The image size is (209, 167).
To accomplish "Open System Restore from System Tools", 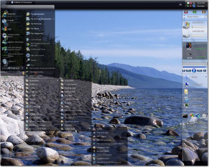I will pyautogui.click(x=103, y=159).
